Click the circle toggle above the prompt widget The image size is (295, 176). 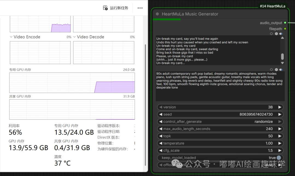click(272, 70)
